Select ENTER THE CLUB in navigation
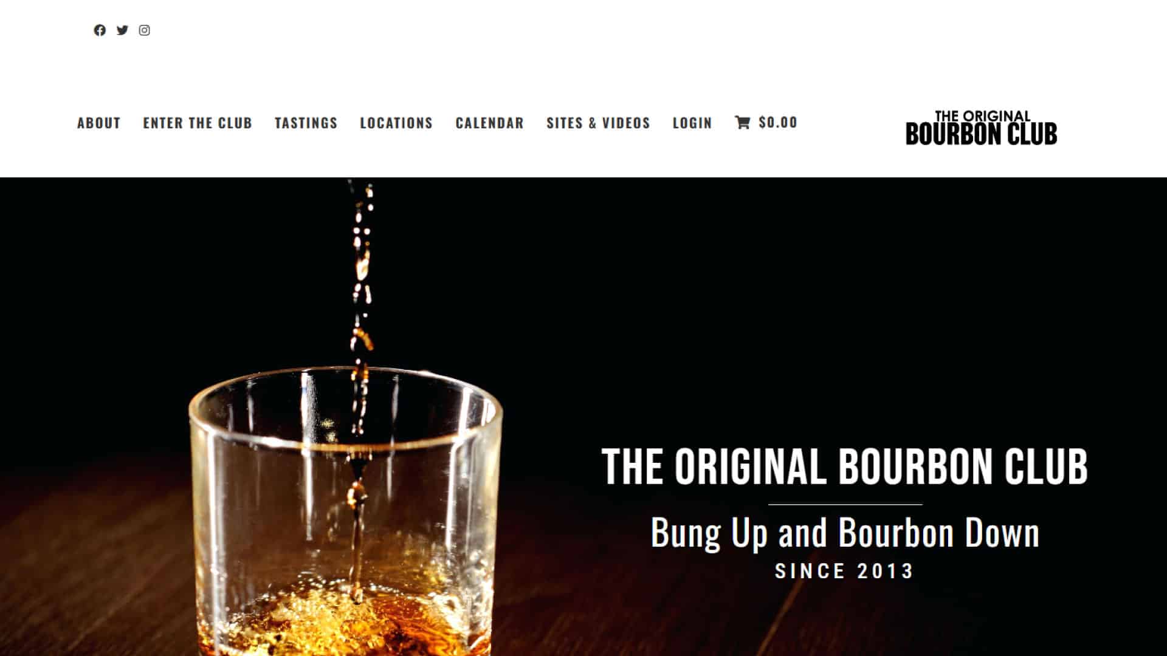This screenshot has width=1167, height=656. (198, 123)
